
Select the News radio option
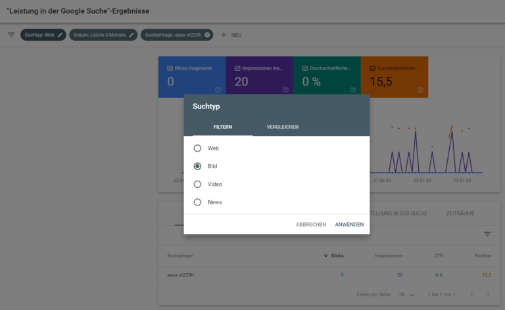pos(197,202)
